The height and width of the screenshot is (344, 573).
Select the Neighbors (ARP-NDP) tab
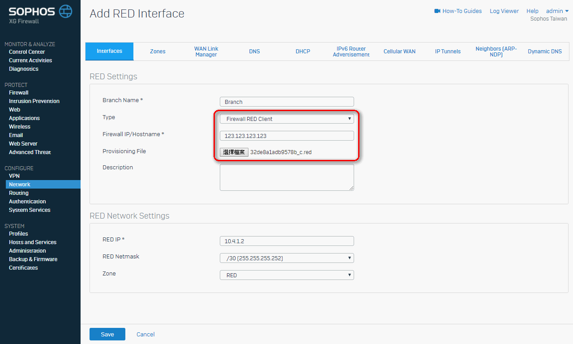click(496, 52)
